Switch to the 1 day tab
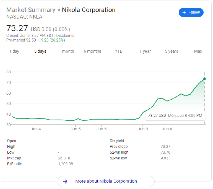Image resolution: width=213 pixels, height=189 pixels. tap(14, 51)
